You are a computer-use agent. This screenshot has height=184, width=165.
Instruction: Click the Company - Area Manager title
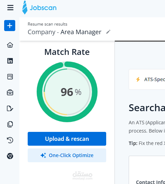pyautogui.click(x=64, y=32)
